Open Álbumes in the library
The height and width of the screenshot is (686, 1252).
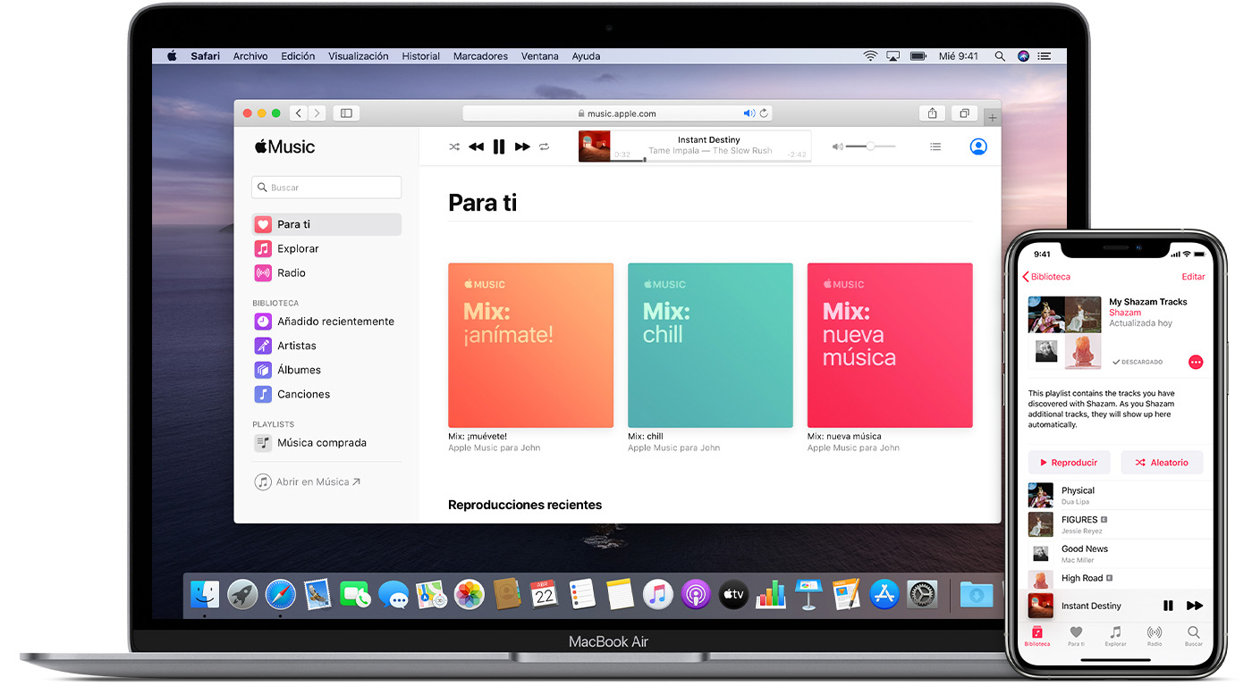coord(326,369)
